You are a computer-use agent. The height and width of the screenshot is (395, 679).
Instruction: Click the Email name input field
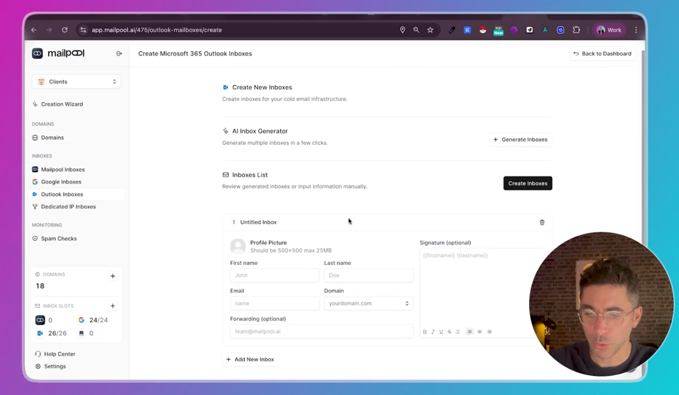275,303
